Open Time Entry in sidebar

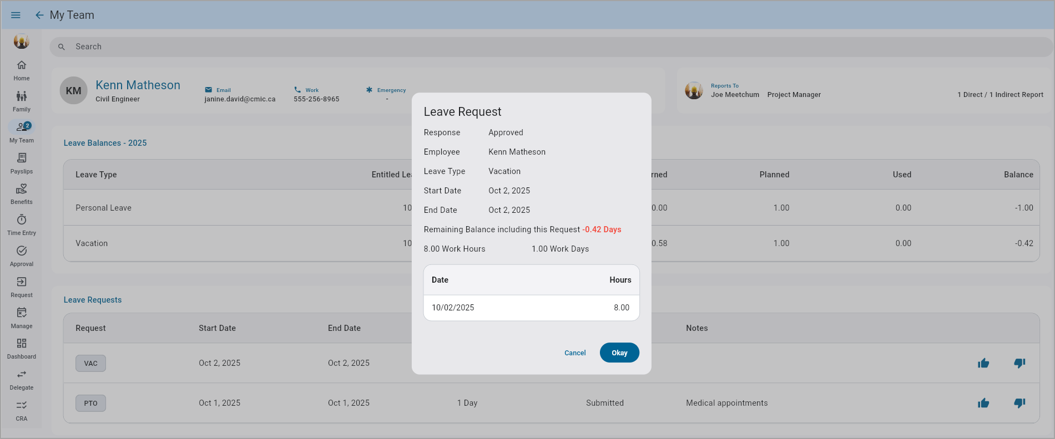pyautogui.click(x=22, y=225)
